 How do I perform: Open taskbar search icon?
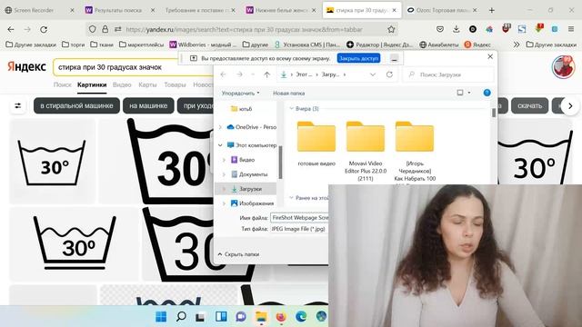181,317
